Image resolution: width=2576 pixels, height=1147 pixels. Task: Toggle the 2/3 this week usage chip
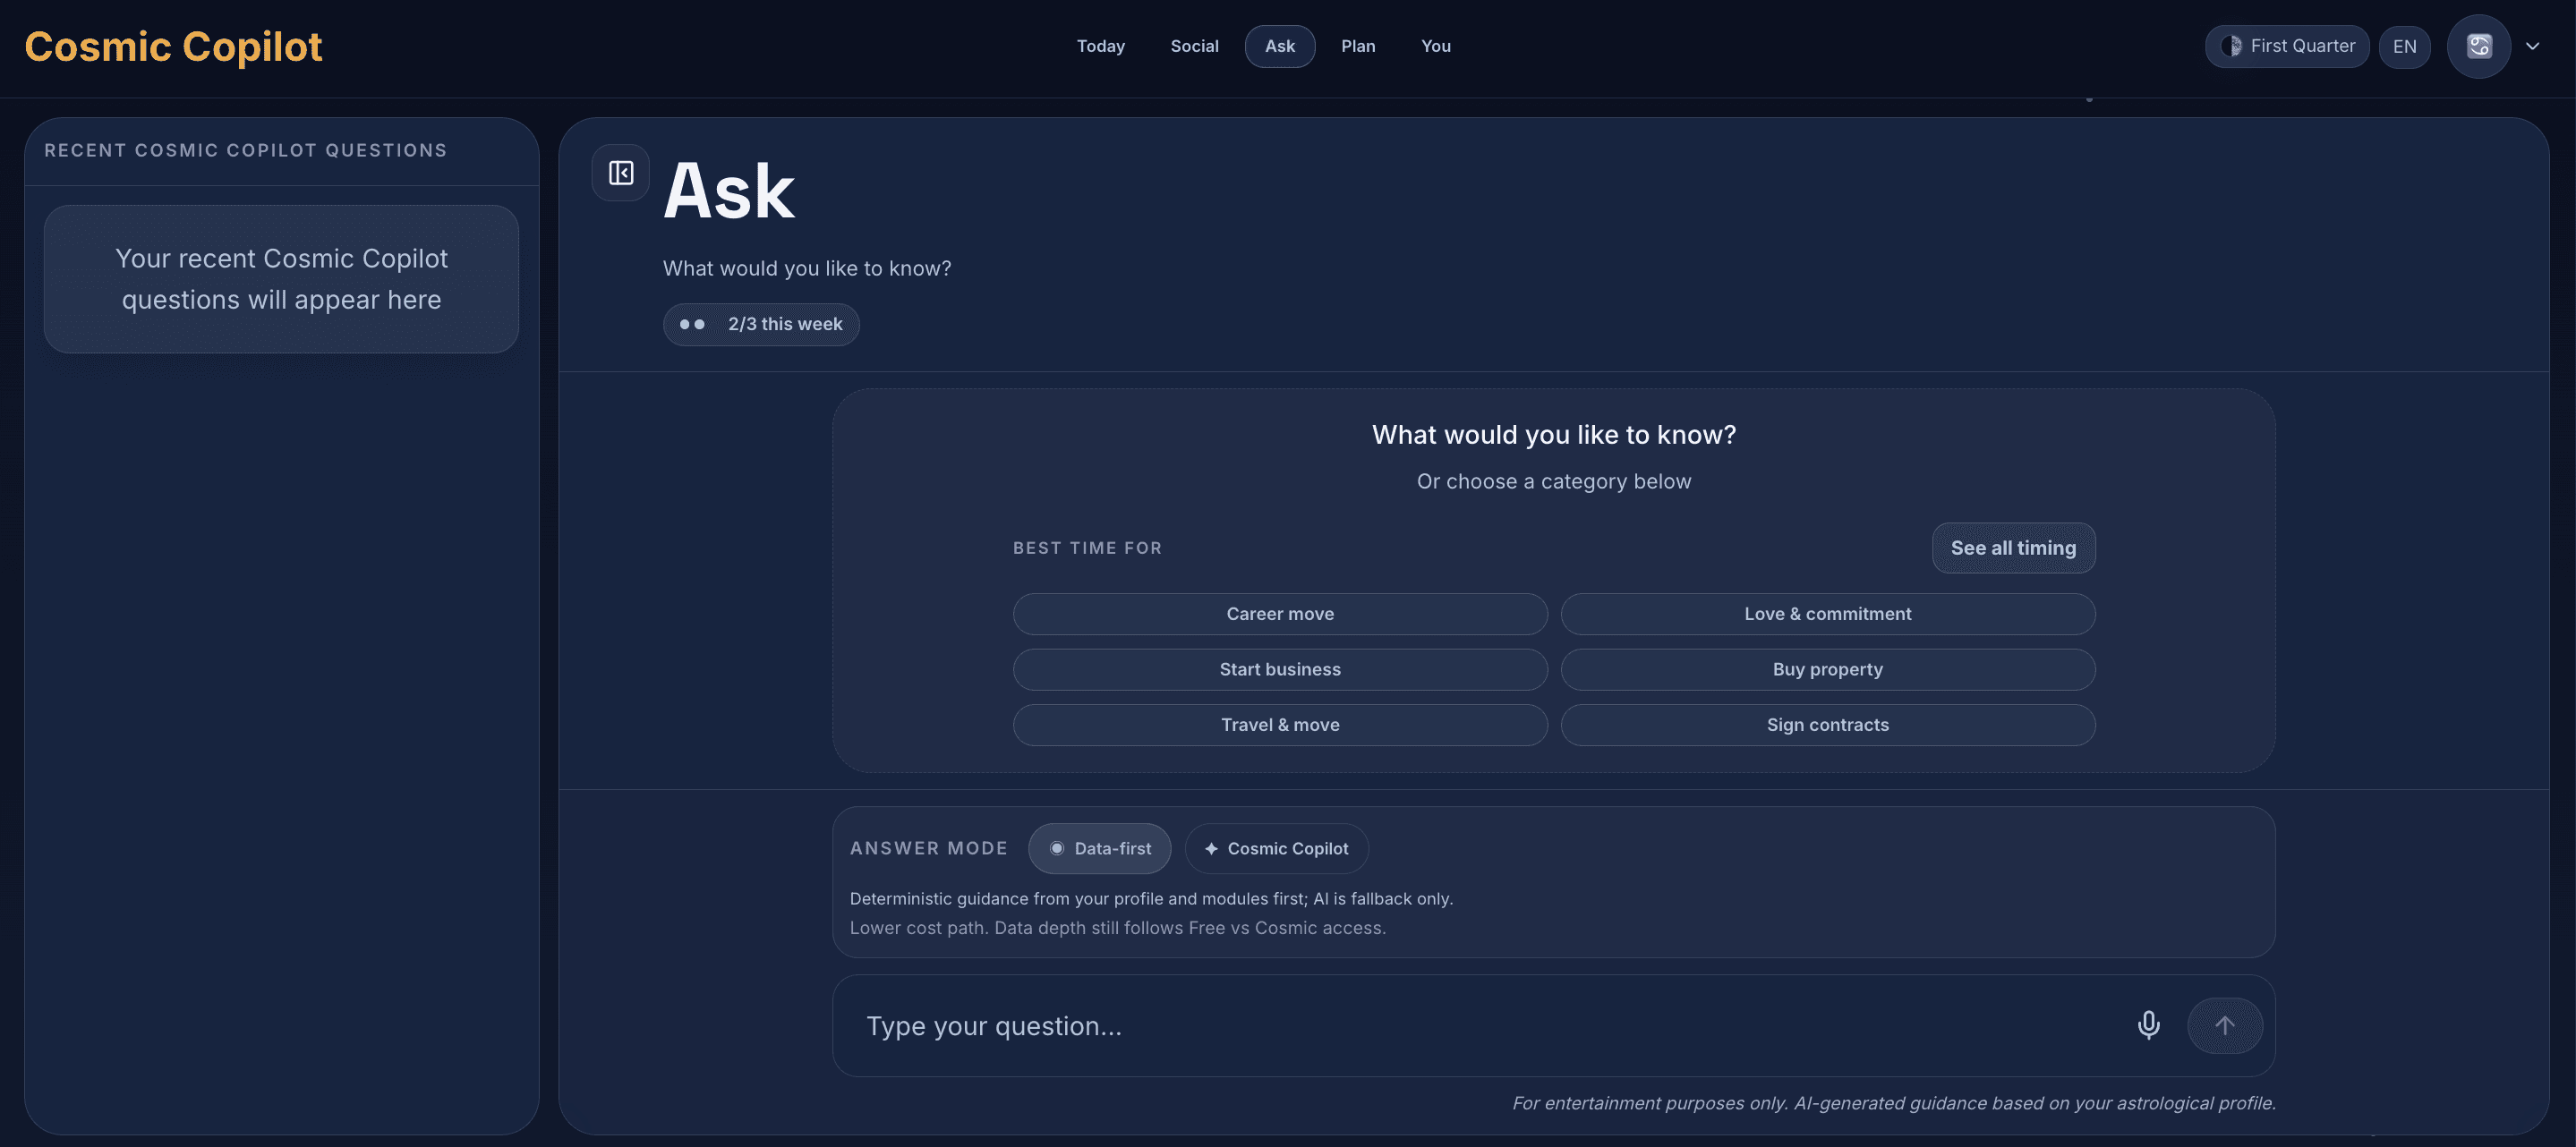(x=761, y=324)
